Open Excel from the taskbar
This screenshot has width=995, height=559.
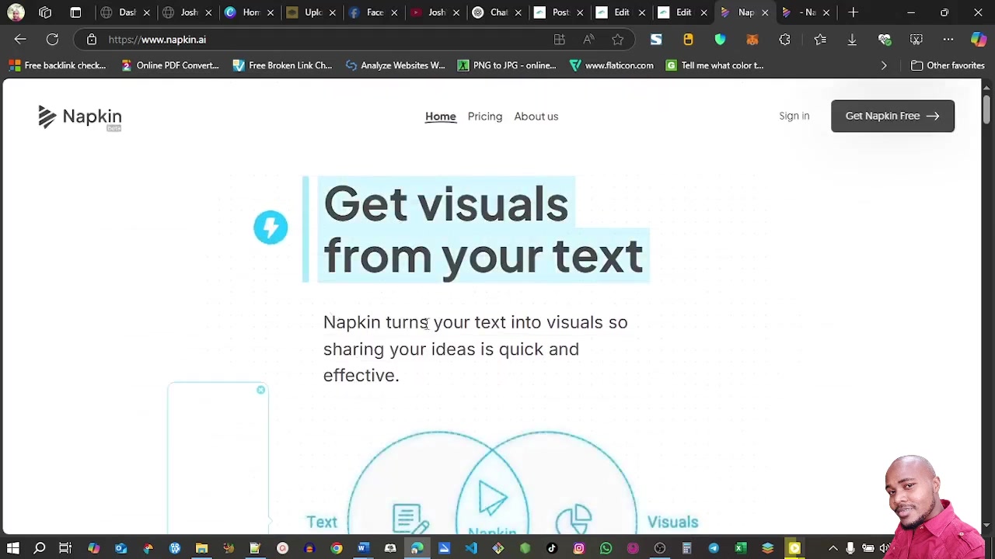pos(741,549)
